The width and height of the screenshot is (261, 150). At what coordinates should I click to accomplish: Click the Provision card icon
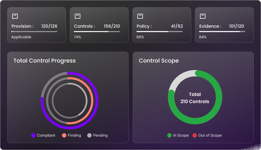15,16
